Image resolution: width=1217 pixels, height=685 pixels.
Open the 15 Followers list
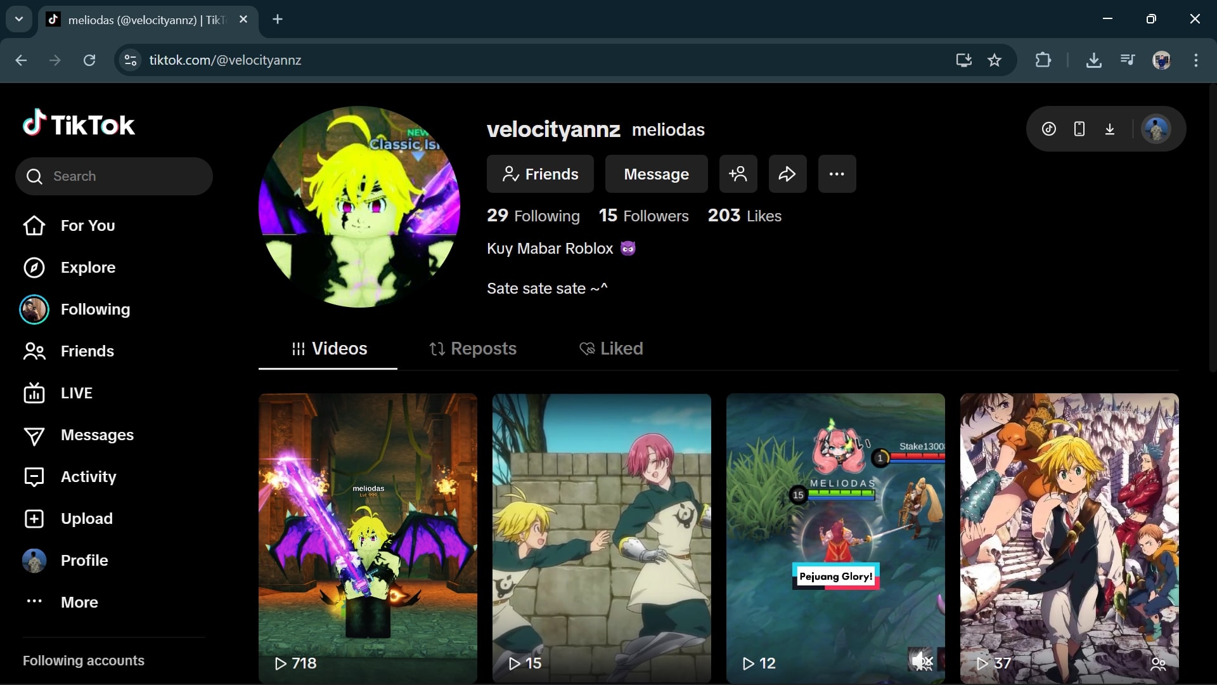tap(643, 216)
